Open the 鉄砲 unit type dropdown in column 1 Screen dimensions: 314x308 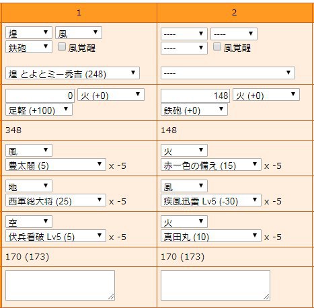click(29, 47)
